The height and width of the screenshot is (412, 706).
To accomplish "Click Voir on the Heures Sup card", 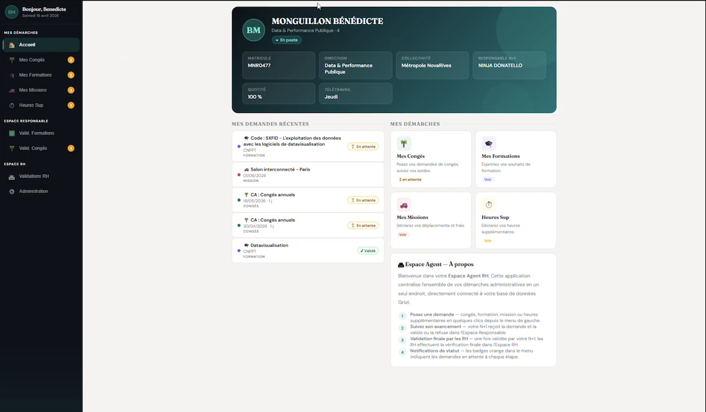I will pyautogui.click(x=488, y=240).
